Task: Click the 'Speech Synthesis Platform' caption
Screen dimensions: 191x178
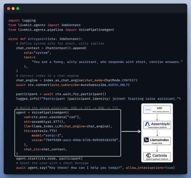Action: pyautogui.click(x=157, y=159)
